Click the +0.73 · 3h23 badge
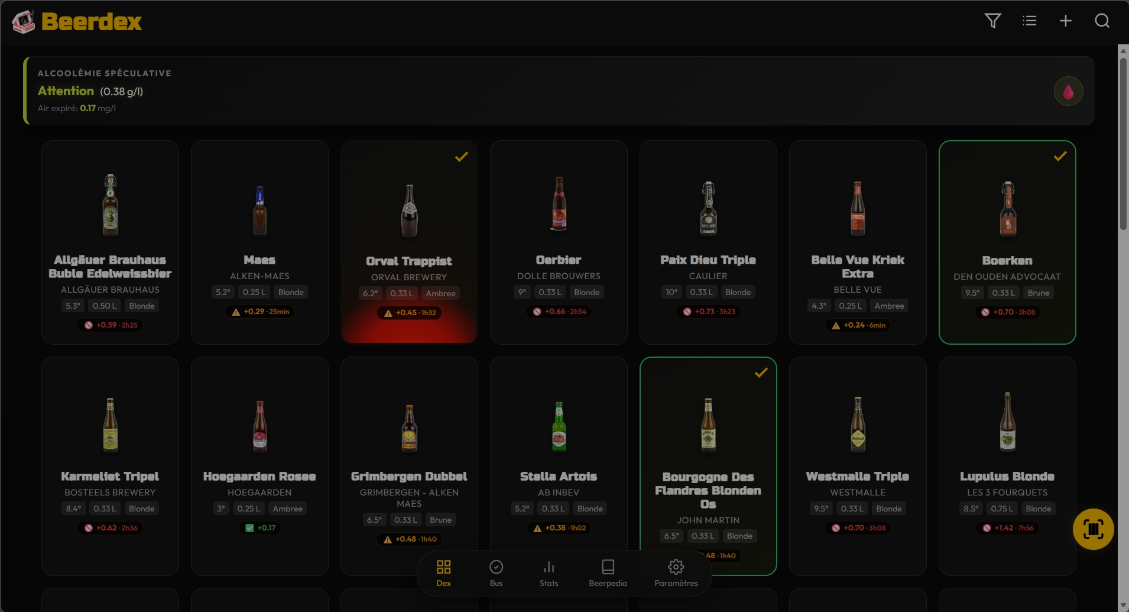This screenshot has height=612, width=1129. click(708, 312)
